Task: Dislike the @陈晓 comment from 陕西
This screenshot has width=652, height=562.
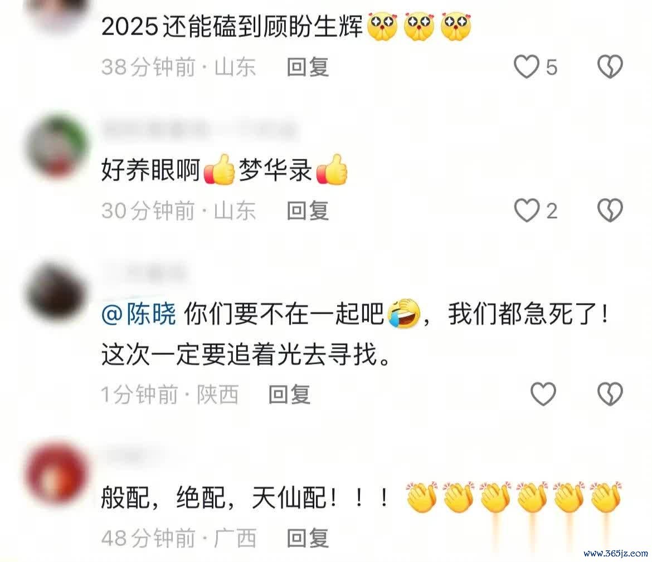Action: pyautogui.click(x=610, y=394)
